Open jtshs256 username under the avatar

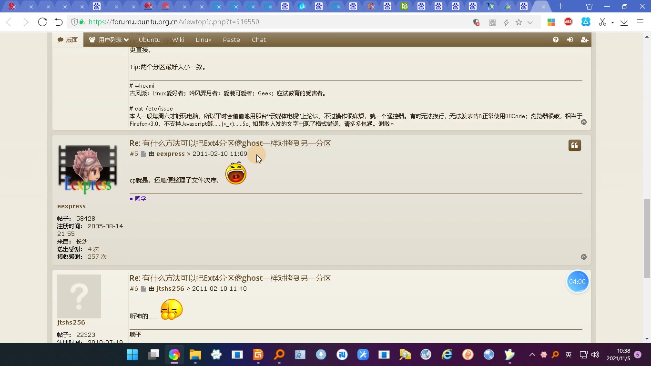click(71, 322)
